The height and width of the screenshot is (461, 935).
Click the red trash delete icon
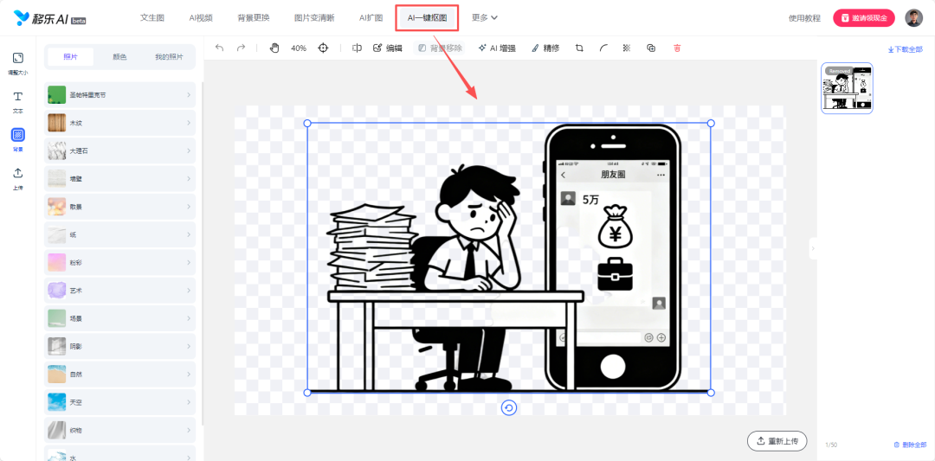tap(677, 48)
